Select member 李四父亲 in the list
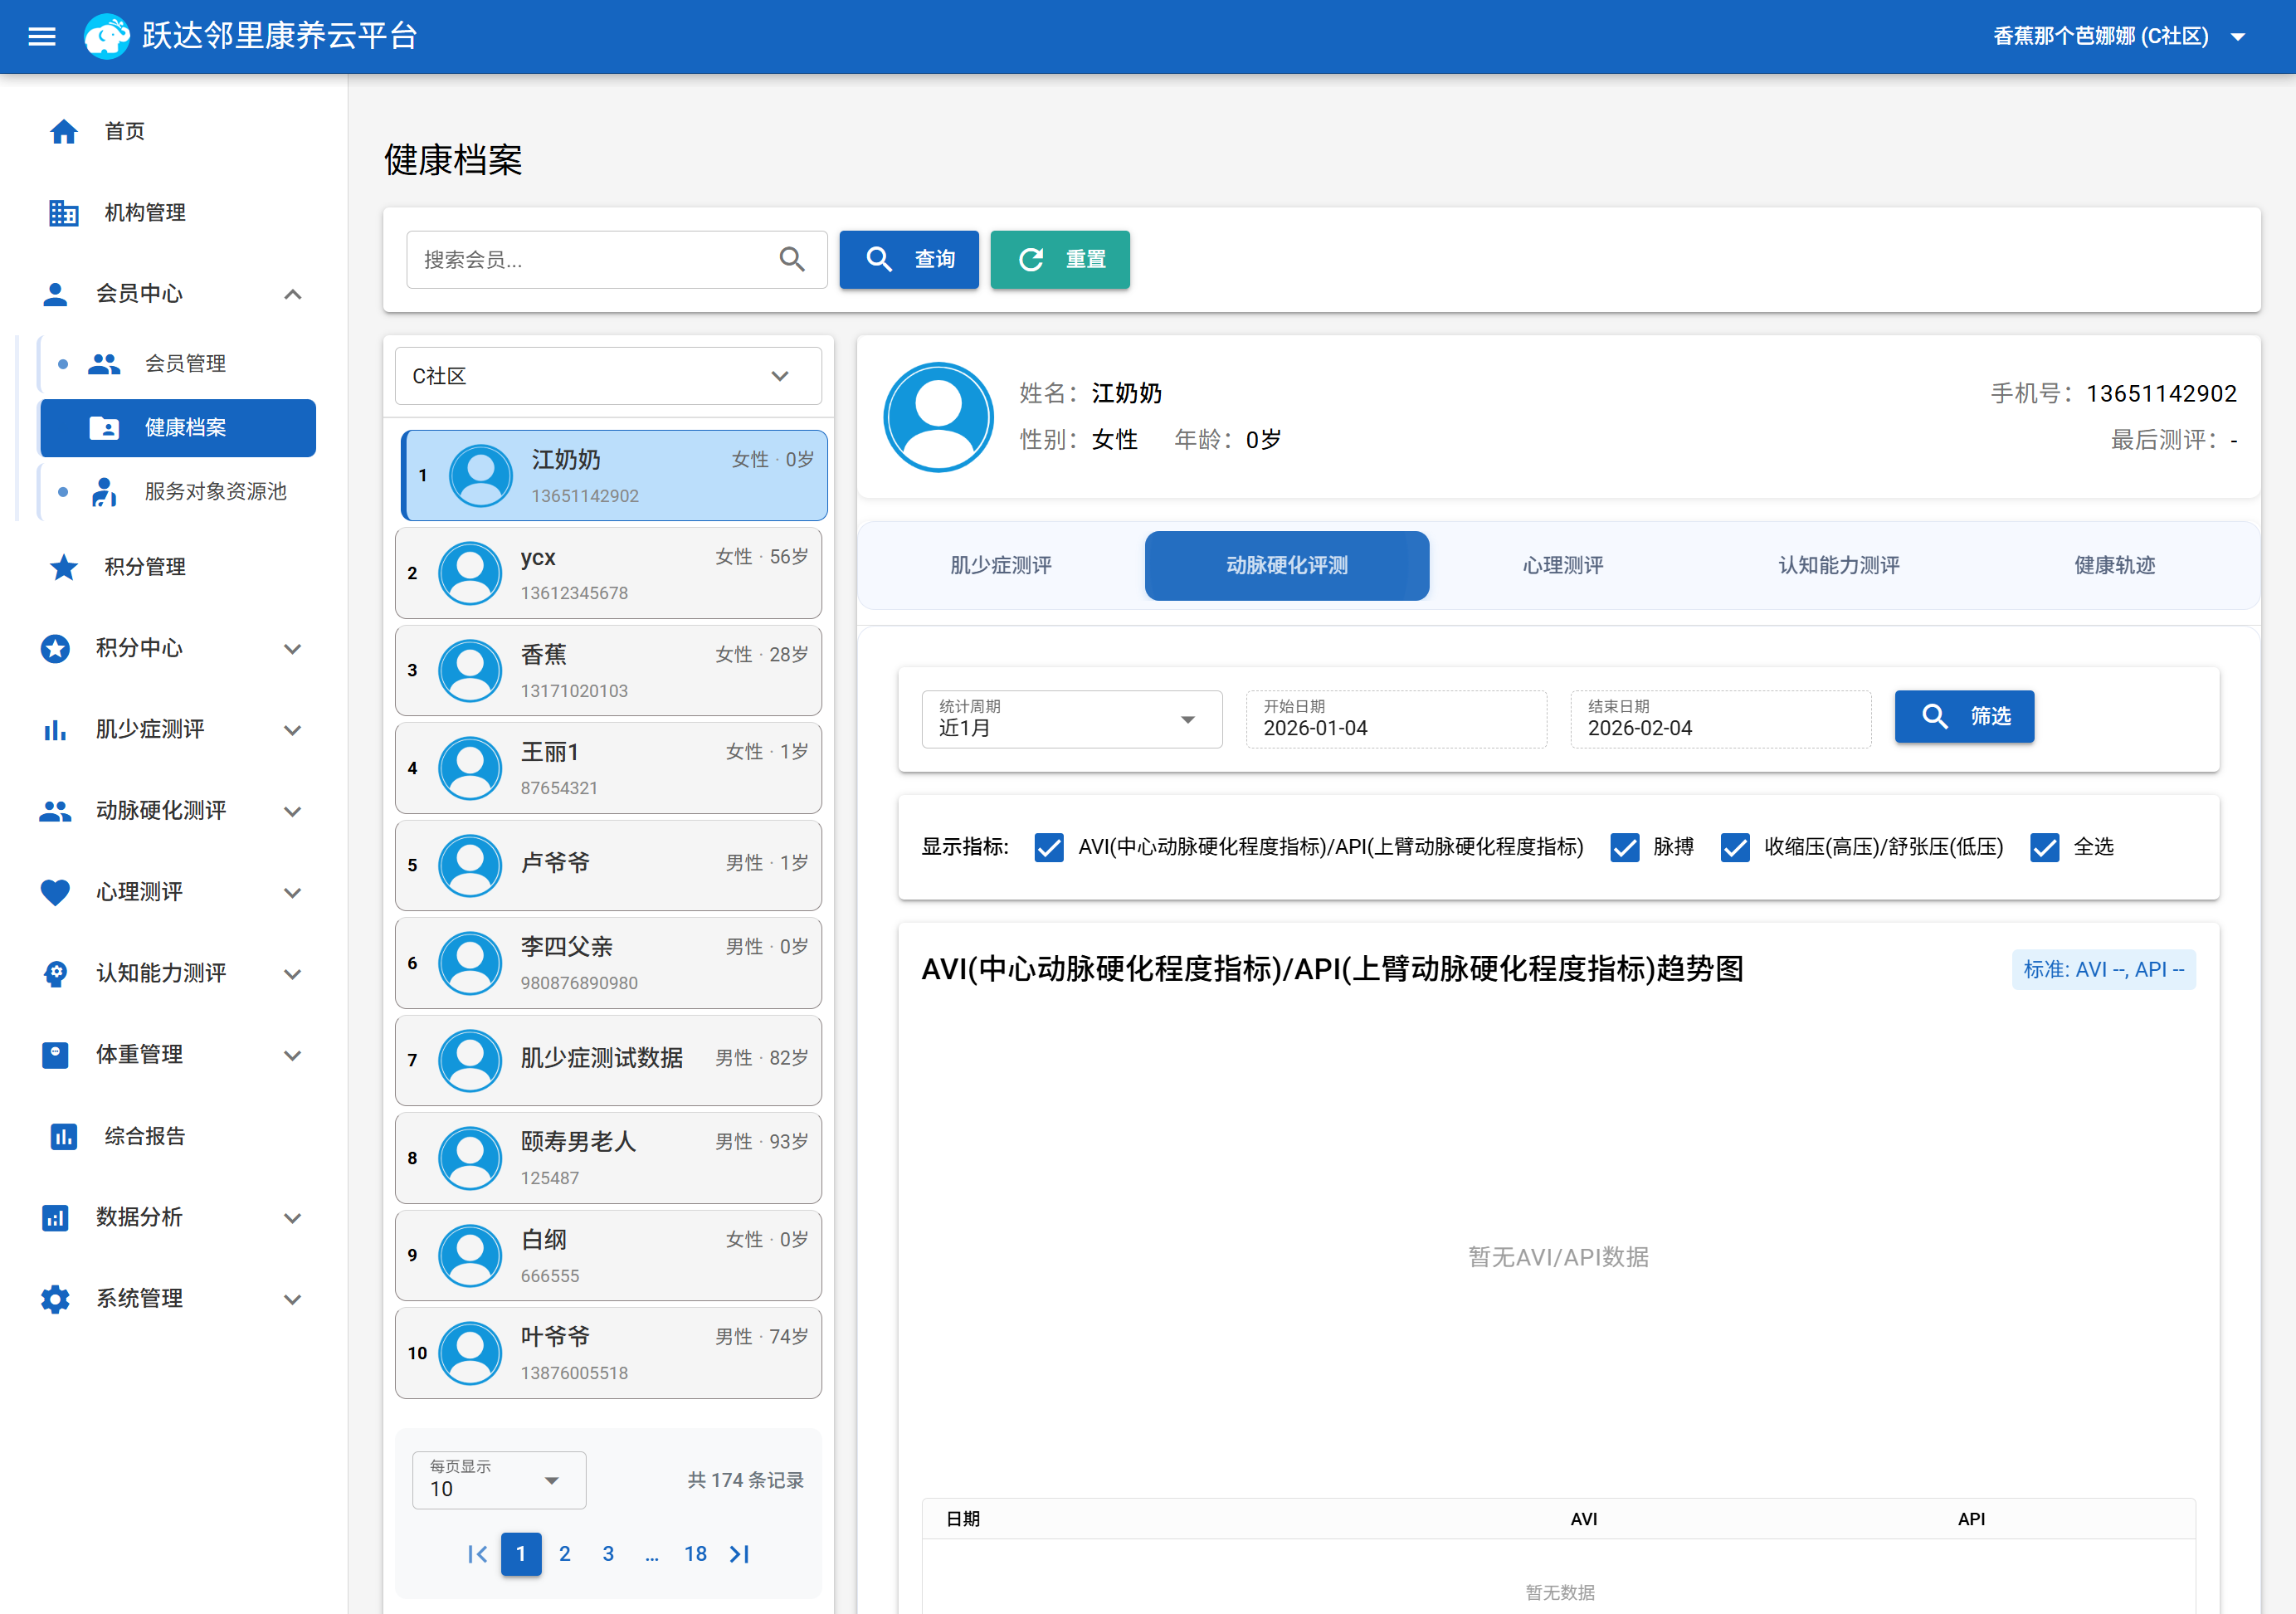The width and height of the screenshot is (2296, 1614). [x=608, y=964]
